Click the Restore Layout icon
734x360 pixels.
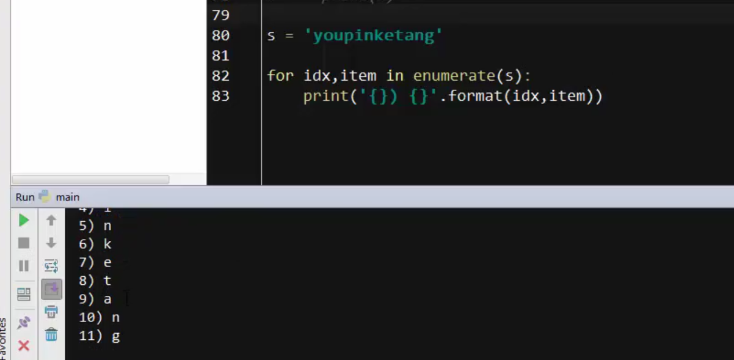[24, 294]
